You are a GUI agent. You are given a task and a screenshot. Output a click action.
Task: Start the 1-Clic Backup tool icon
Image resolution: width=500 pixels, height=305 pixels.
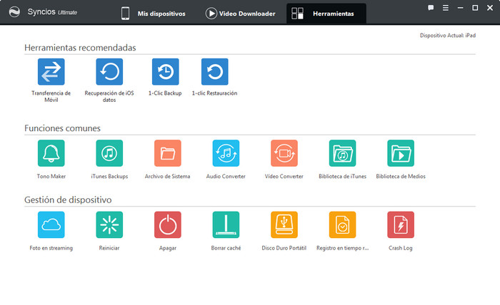pyautogui.click(x=166, y=71)
